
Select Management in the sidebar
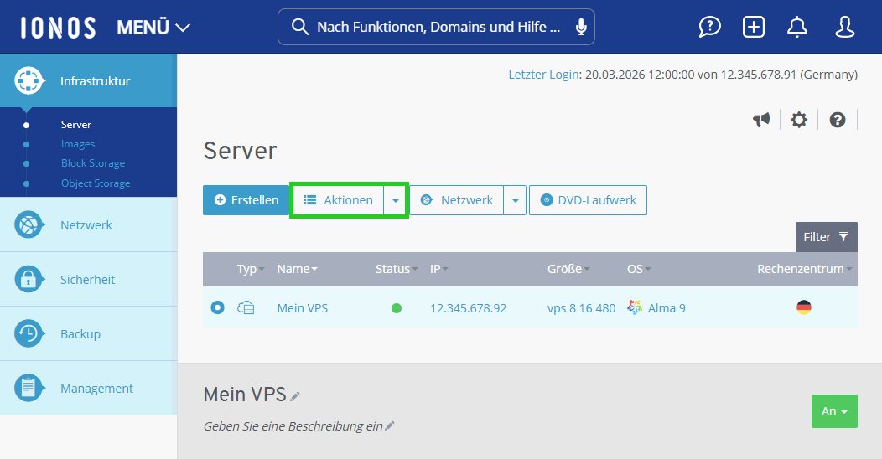click(88, 388)
